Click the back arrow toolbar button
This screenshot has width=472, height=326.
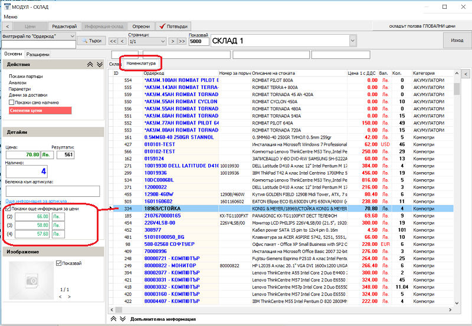pyautogui.click(x=8, y=27)
